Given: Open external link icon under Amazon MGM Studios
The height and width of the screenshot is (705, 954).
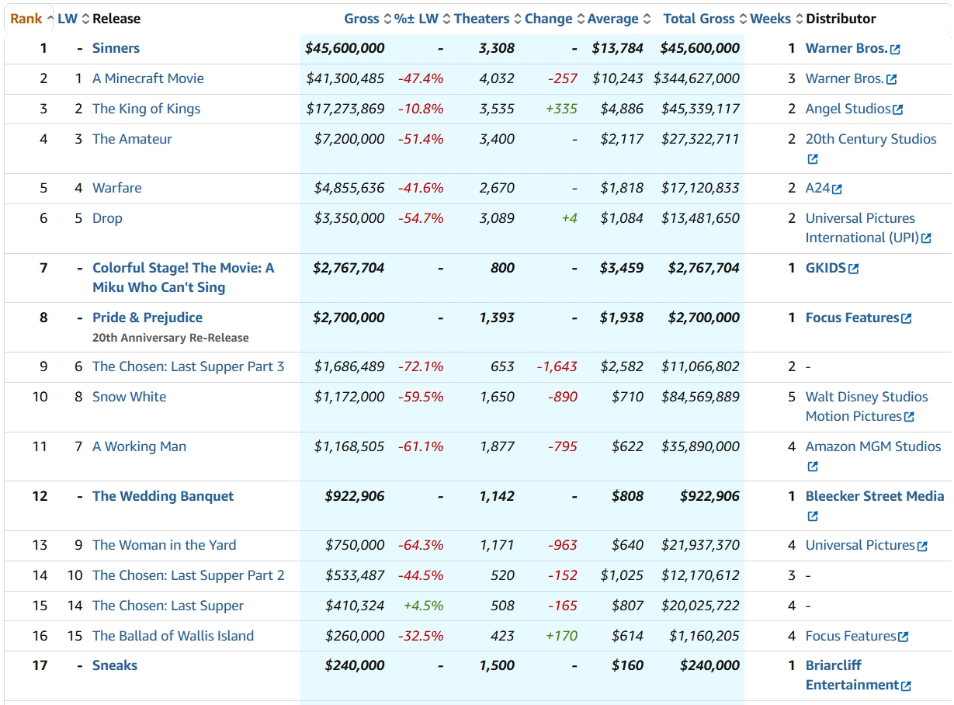Looking at the screenshot, I should (x=813, y=467).
